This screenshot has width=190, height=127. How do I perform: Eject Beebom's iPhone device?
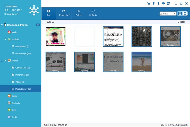(x=38, y=25)
